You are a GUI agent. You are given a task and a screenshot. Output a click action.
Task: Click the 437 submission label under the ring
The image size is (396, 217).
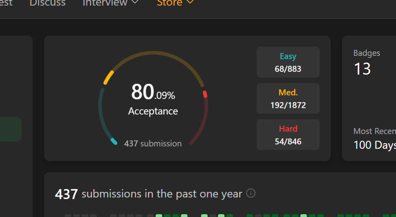click(x=153, y=144)
